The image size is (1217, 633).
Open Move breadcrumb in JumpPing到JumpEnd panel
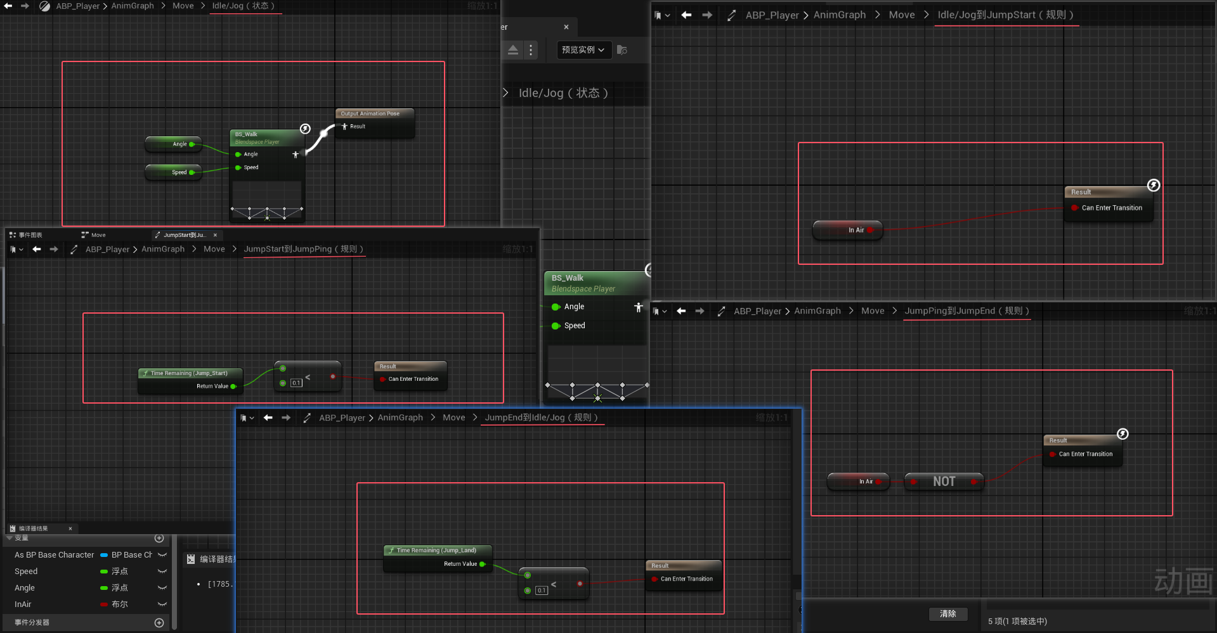[x=873, y=311]
